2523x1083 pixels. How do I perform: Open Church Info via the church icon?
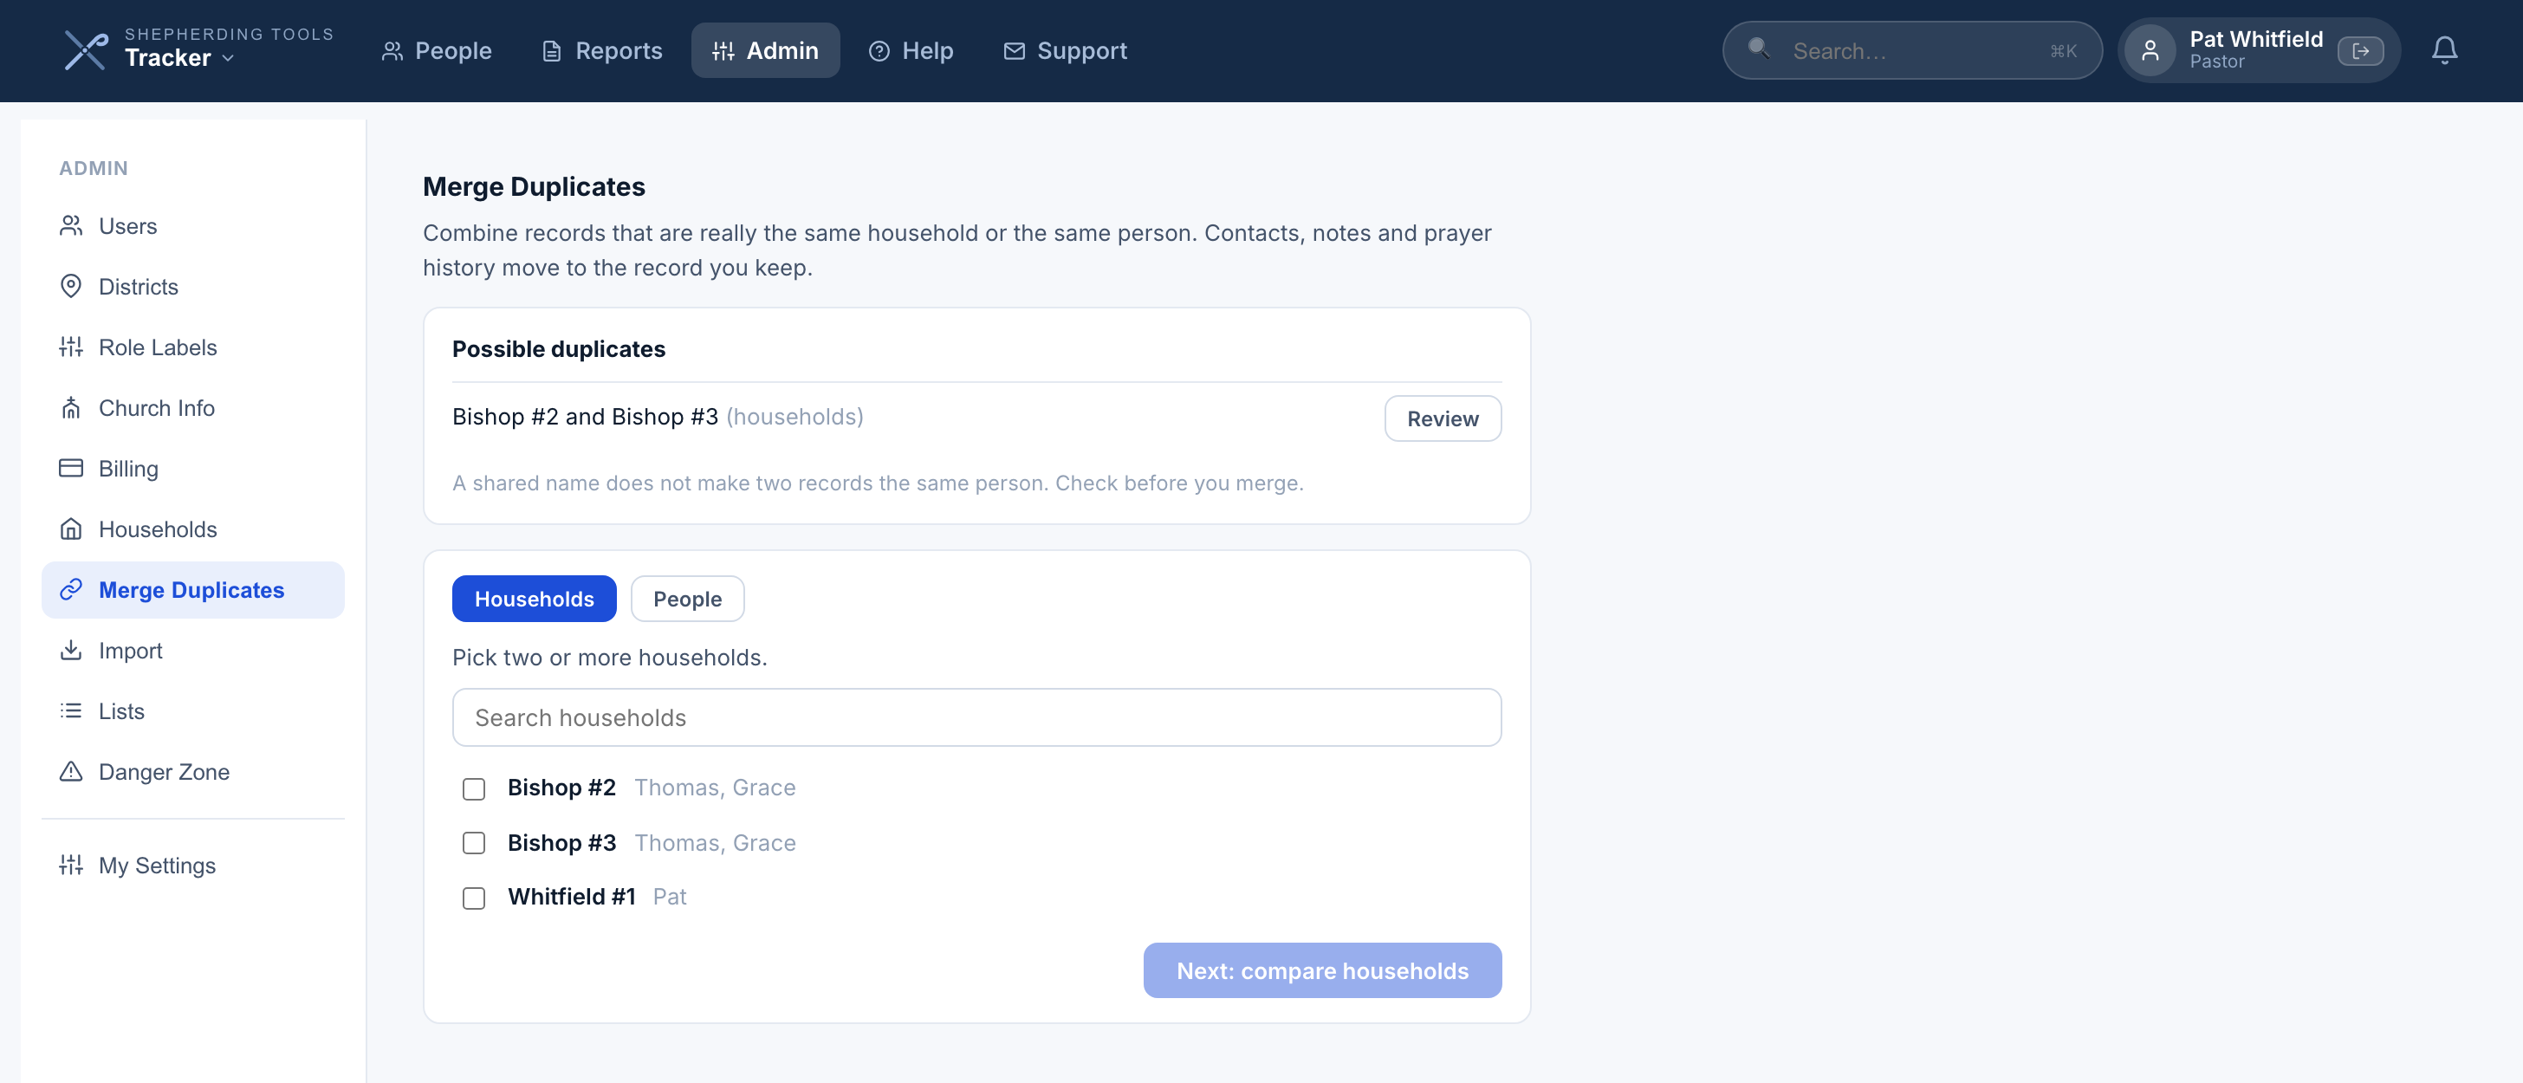point(70,408)
